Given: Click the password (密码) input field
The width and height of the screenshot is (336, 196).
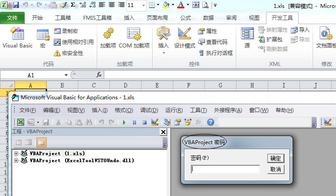Looking at the screenshot, I should 225,169.
